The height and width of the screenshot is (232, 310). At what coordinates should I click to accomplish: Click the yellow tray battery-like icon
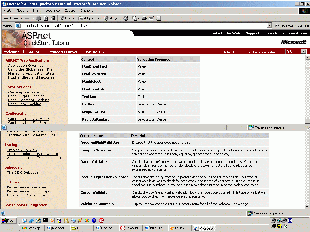click(279, 226)
